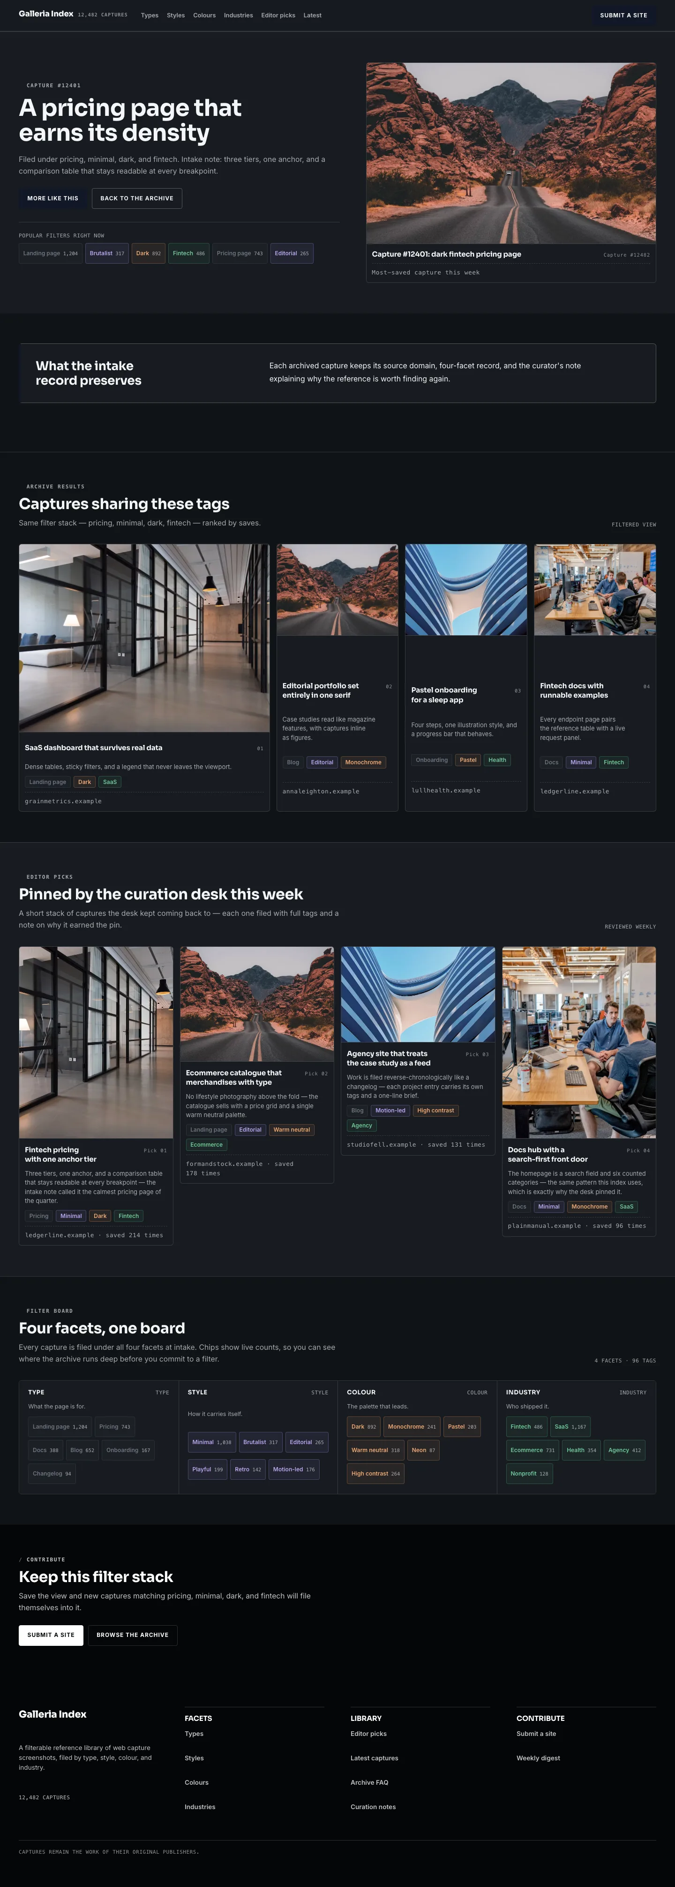
Task: Select the Brutalist 317 popular filter chip
Action: coord(107,253)
